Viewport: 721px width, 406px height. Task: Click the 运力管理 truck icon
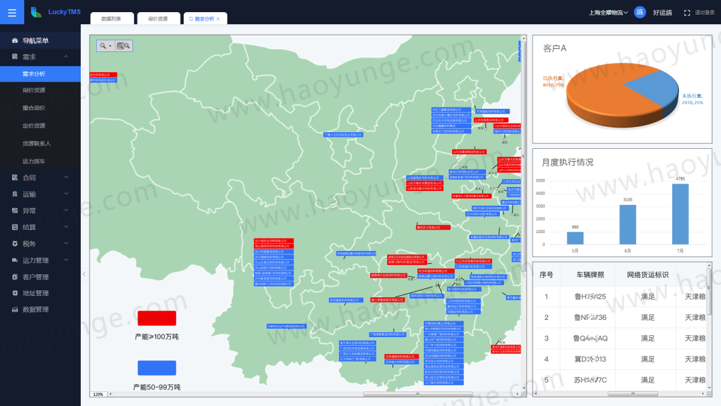(15, 260)
